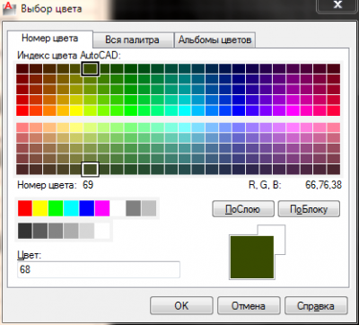Set color to ПоБлоку
Screen dimensions: 359x325
click(309, 209)
